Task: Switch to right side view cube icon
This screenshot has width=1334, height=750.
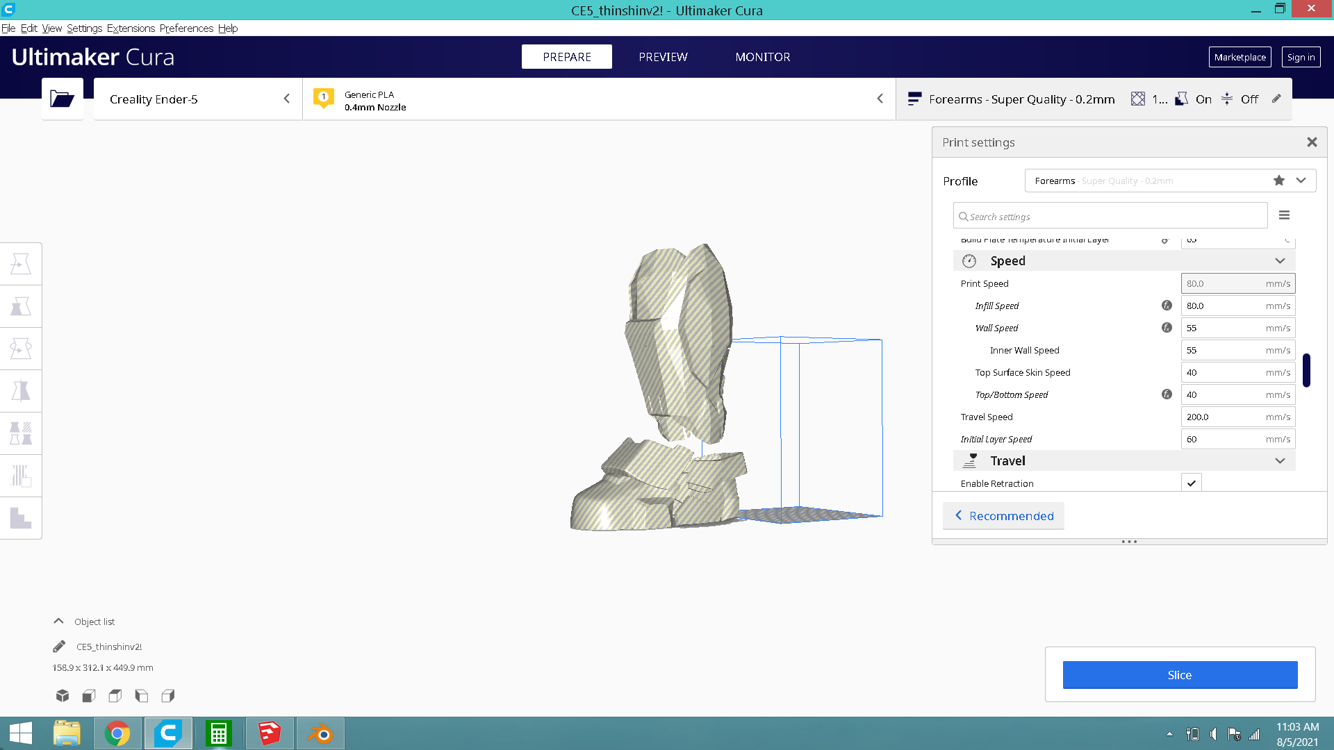Action: [168, 695]
